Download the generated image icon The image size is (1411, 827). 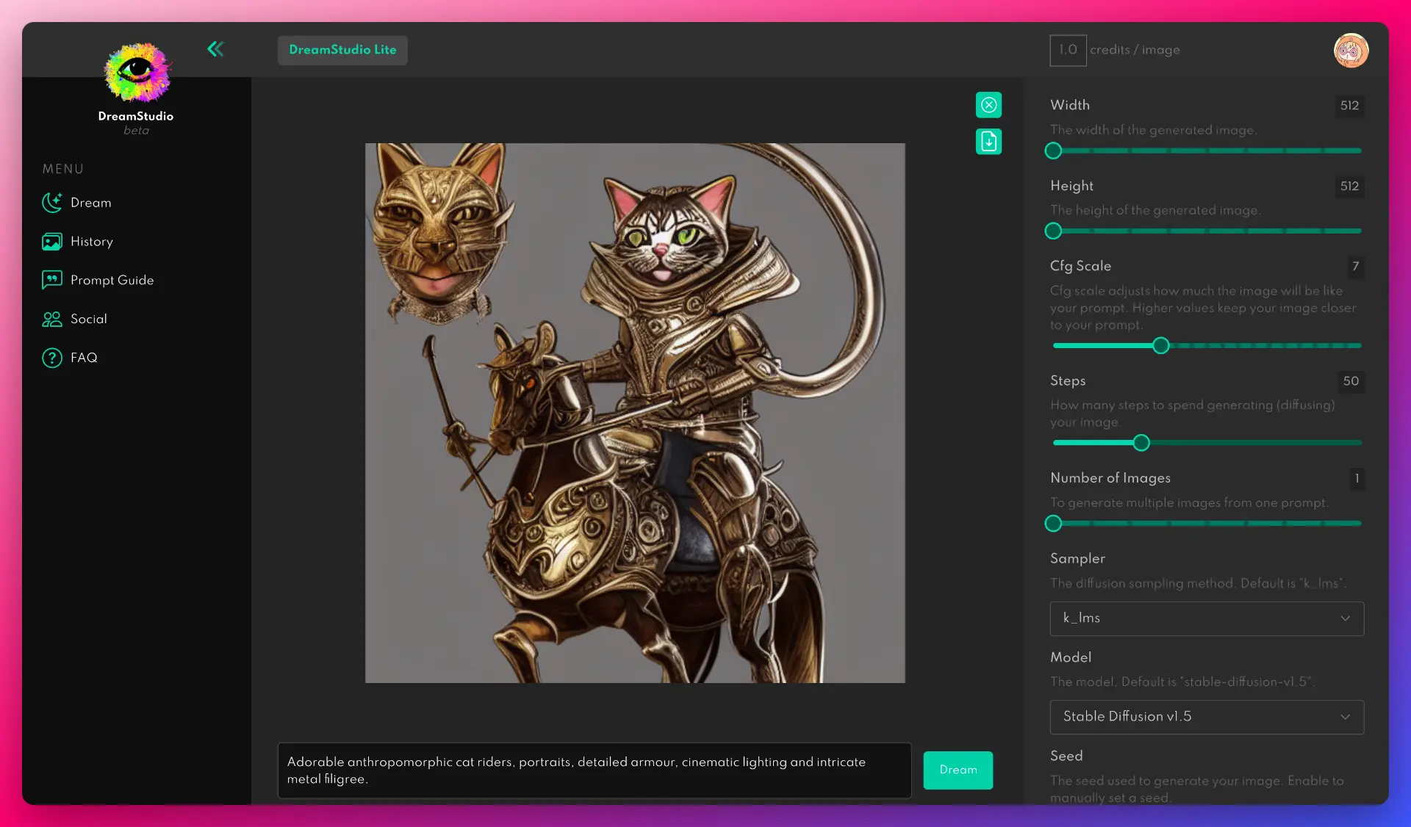[x=988, y=141]
